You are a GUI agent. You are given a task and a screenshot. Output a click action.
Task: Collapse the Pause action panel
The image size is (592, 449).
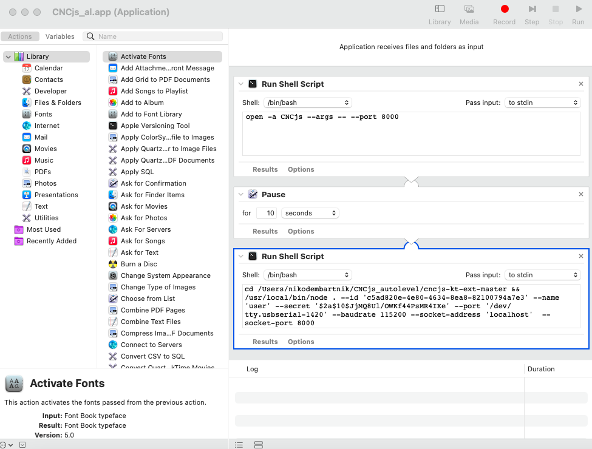241,195
